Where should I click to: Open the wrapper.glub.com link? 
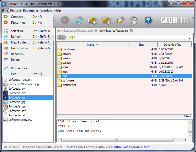pyautogui.click(x=132, y=147)
